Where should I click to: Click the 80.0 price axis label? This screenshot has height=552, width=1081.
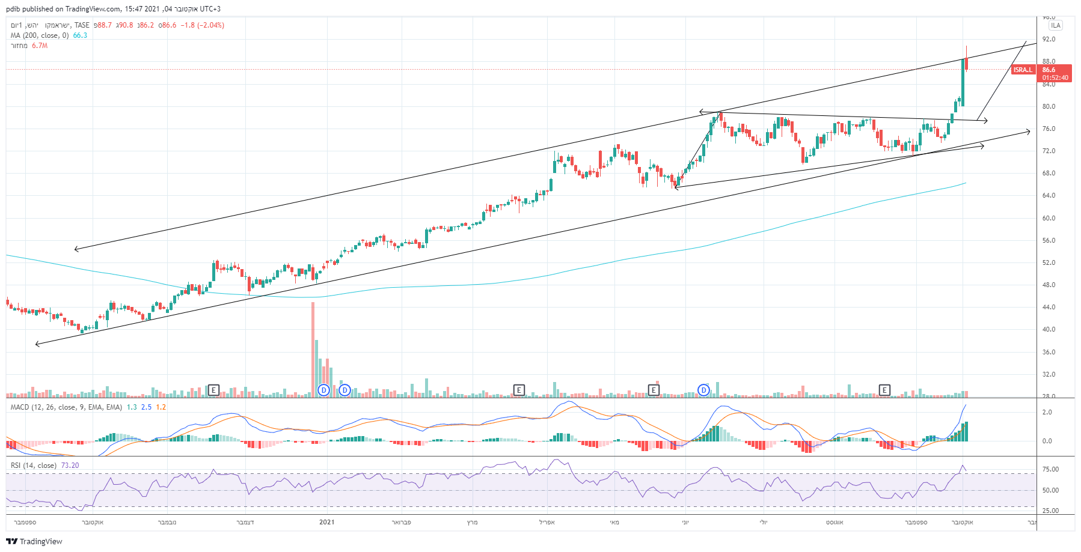tap(1049, 107)
